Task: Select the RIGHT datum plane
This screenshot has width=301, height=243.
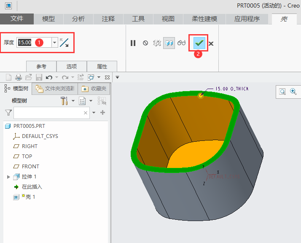Action: click(x=30, y=146)
